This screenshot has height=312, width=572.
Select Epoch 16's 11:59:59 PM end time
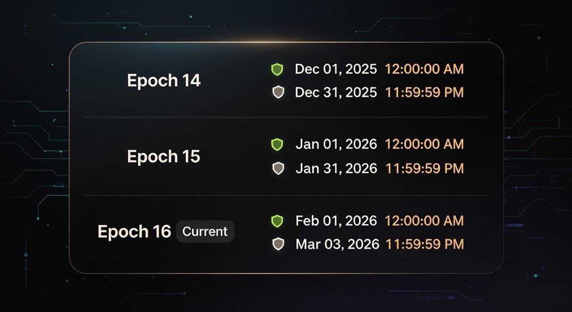(425, 244)
